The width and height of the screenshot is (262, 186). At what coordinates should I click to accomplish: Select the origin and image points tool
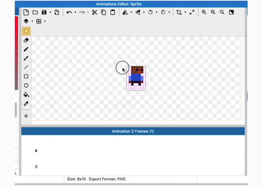click(26, 116)
